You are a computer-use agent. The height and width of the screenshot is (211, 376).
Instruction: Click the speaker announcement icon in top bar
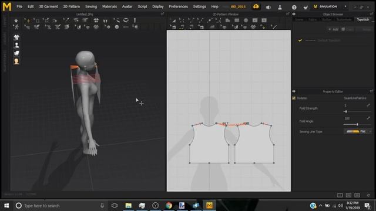point(268,7)
